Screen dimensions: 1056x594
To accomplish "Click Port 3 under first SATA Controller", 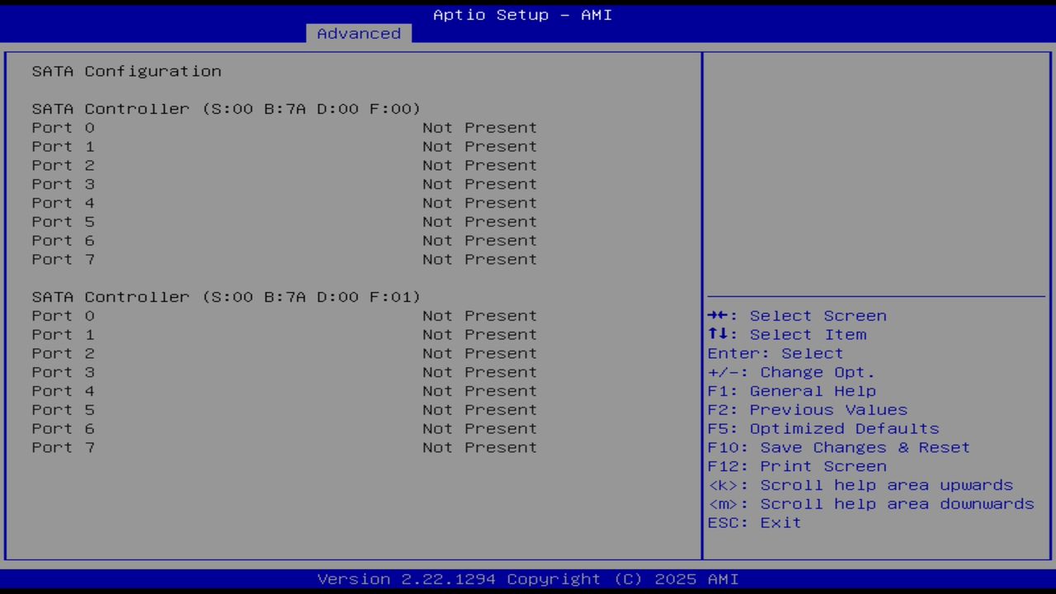I will [63, 184].
